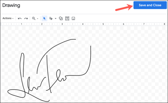The image size is (168, 103).
Task: Click the Redo arrow icon
Action: [26, 18]
